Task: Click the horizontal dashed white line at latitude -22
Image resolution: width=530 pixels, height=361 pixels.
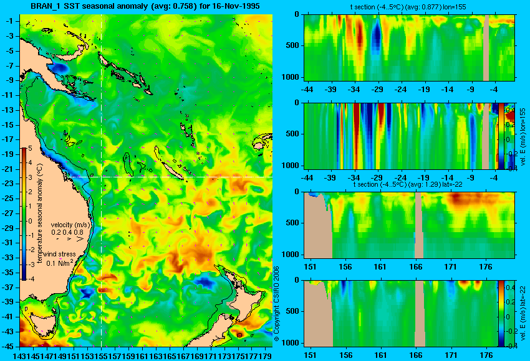Action: 169,177
